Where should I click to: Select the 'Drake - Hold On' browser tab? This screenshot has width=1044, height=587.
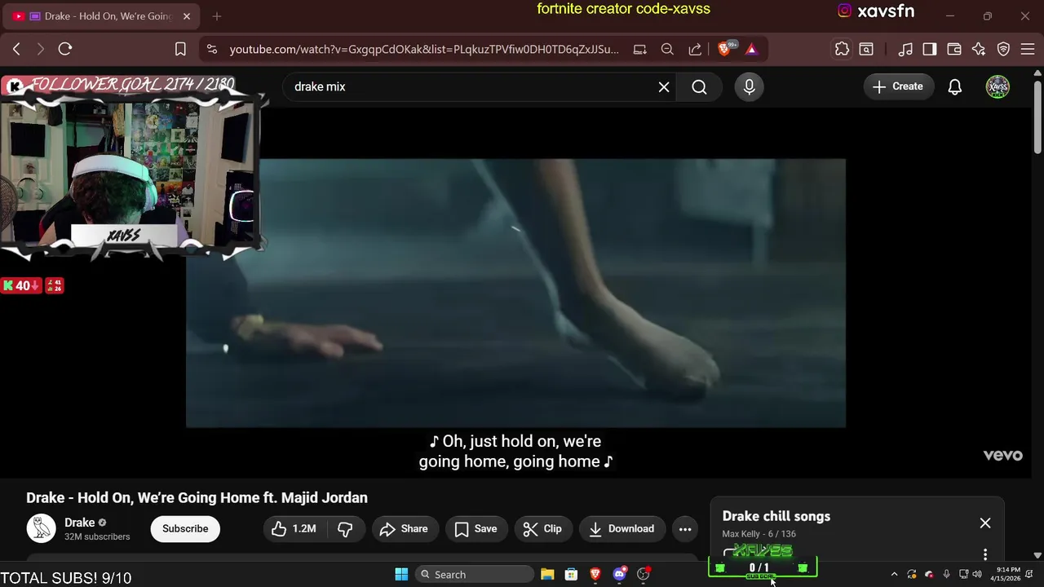(x=101, y=16)
